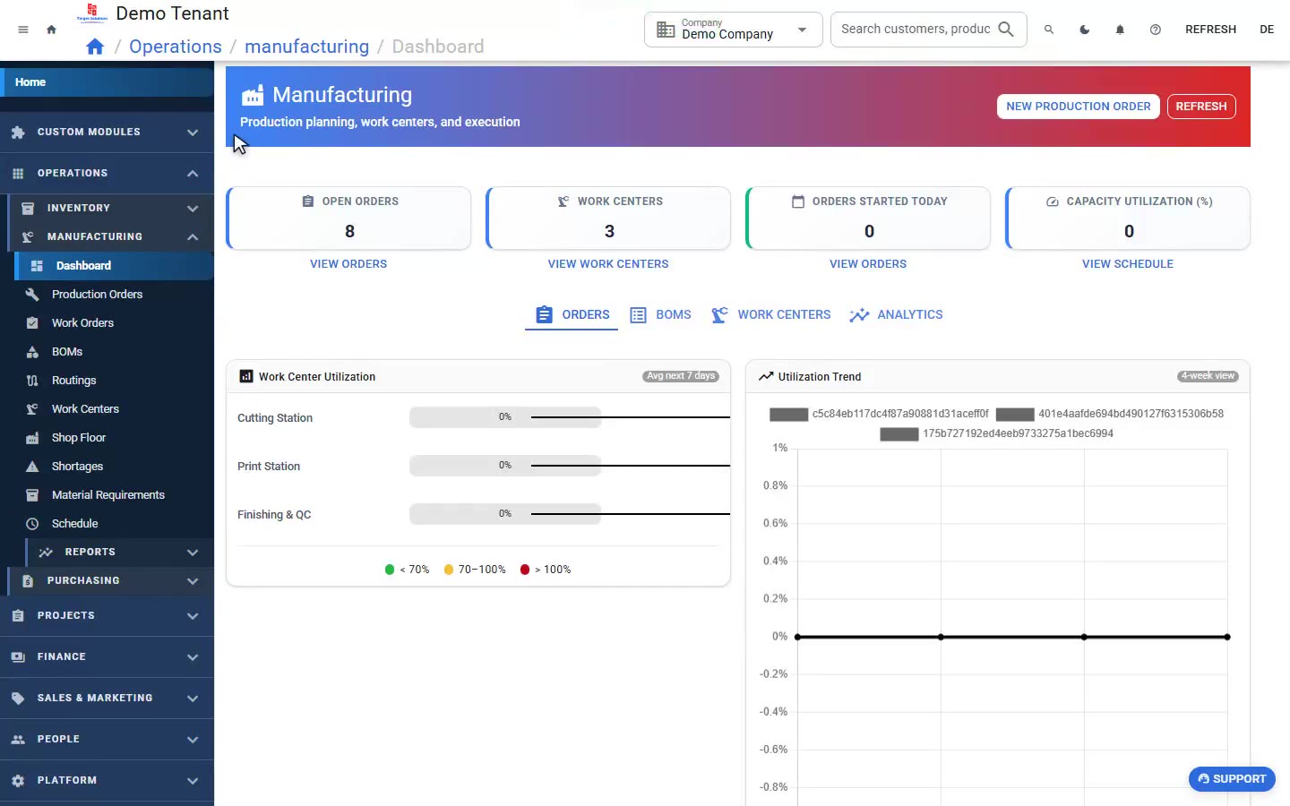Screen dimensions: 1290x806
Task: Collapse the Manufacturing submenu chevron
Action: pos(193,236)
